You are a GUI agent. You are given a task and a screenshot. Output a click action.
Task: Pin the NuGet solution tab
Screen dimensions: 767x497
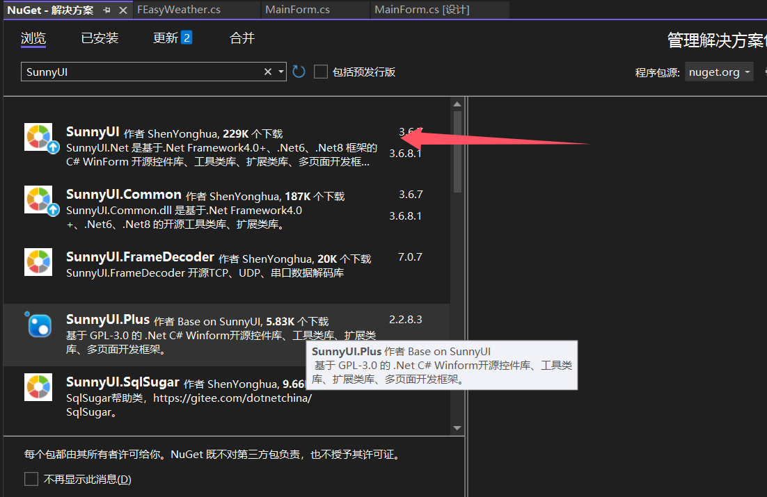[106, 10]
